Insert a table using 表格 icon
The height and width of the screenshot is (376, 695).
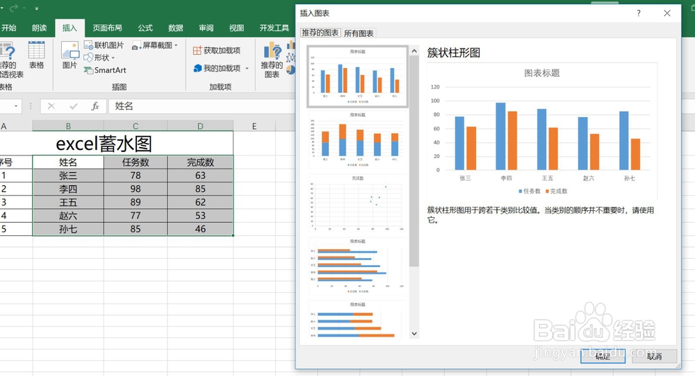pyautogui.click(x=36, y=55)
